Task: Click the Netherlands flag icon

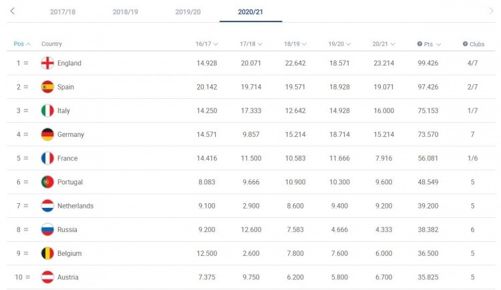Action: pos(47,206)
